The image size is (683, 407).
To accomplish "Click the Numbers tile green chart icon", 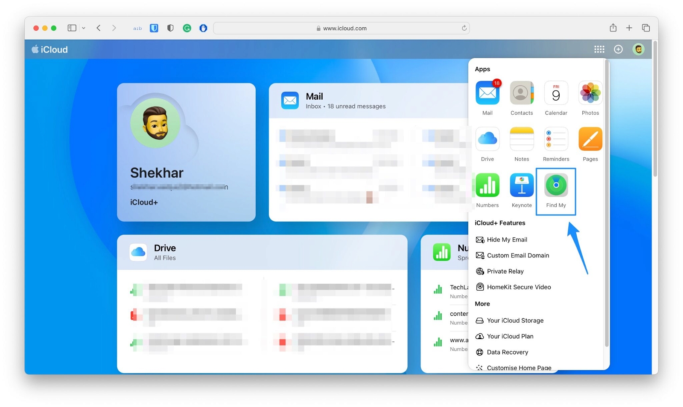I will click(442, 252).
